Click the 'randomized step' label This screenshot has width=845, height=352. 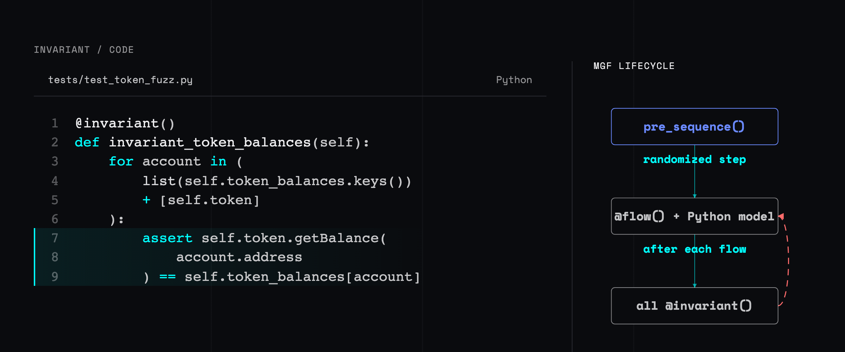coord(694,159)
